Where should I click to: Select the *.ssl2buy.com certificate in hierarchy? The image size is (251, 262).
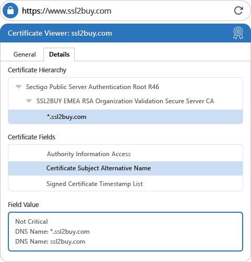click(125, 117)
